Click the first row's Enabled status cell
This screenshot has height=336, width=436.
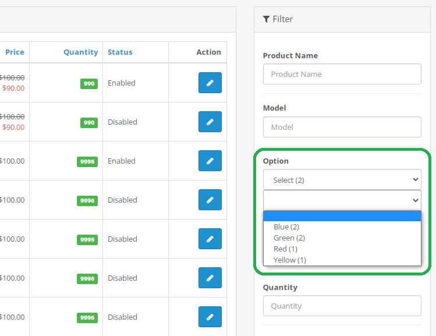122,83
